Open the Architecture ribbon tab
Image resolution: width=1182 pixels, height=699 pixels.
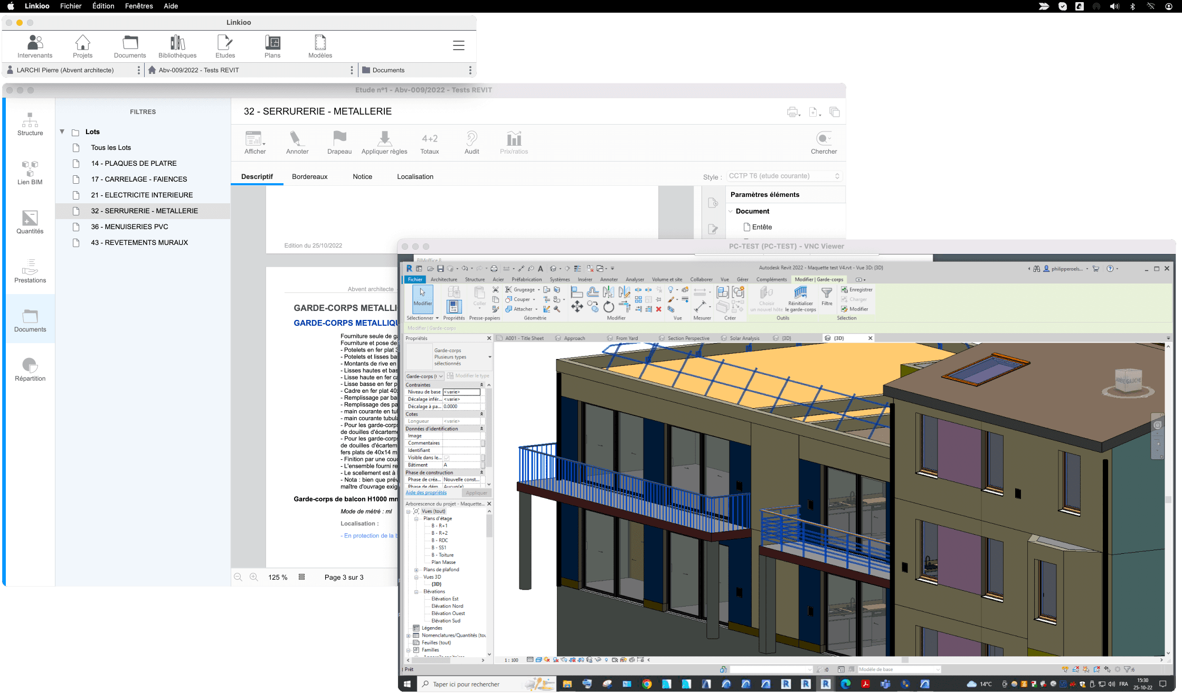[x=443, y=279]
